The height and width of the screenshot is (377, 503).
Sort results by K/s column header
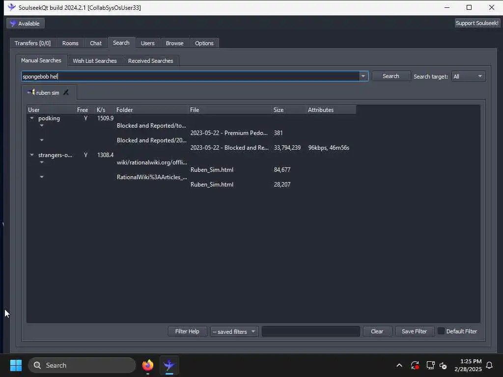pyautogui.click(x=105, y=109)
